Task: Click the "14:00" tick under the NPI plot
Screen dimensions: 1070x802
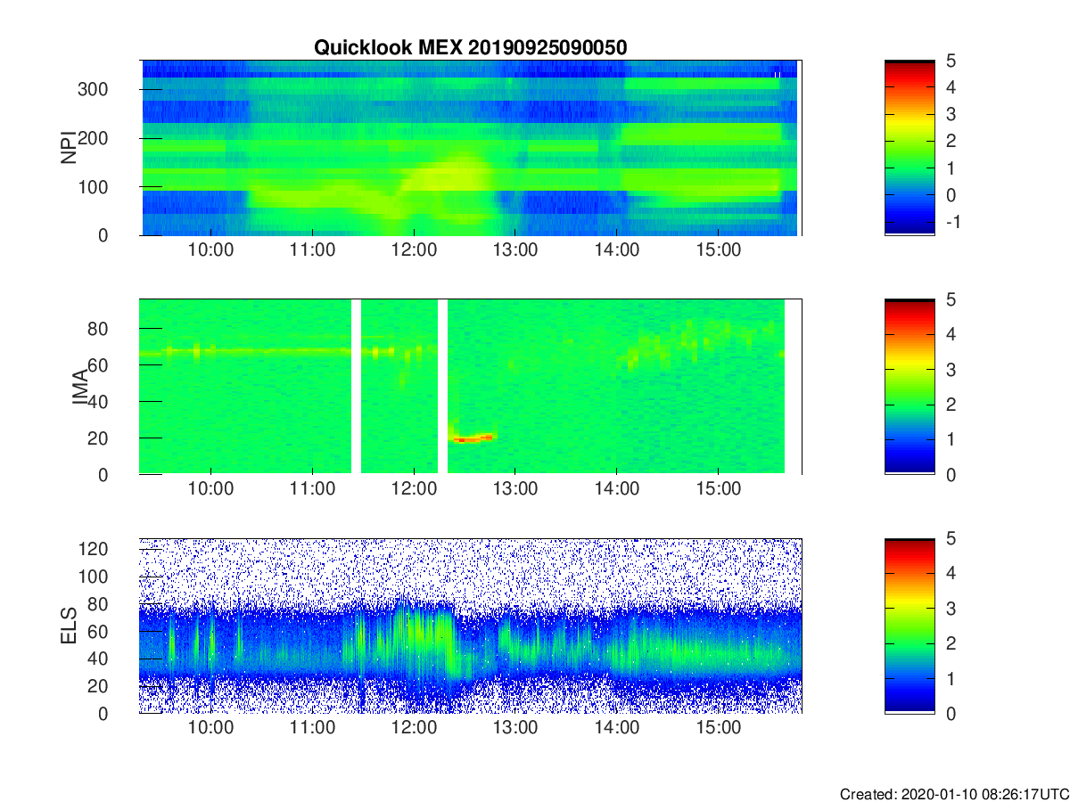Action: click(x=617, y=250)
